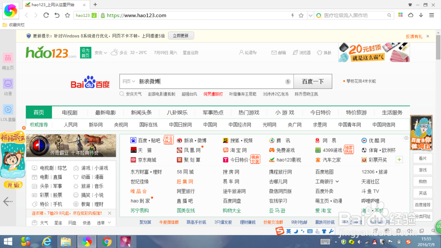Open 新浪·微博 site link

(191, 140)
